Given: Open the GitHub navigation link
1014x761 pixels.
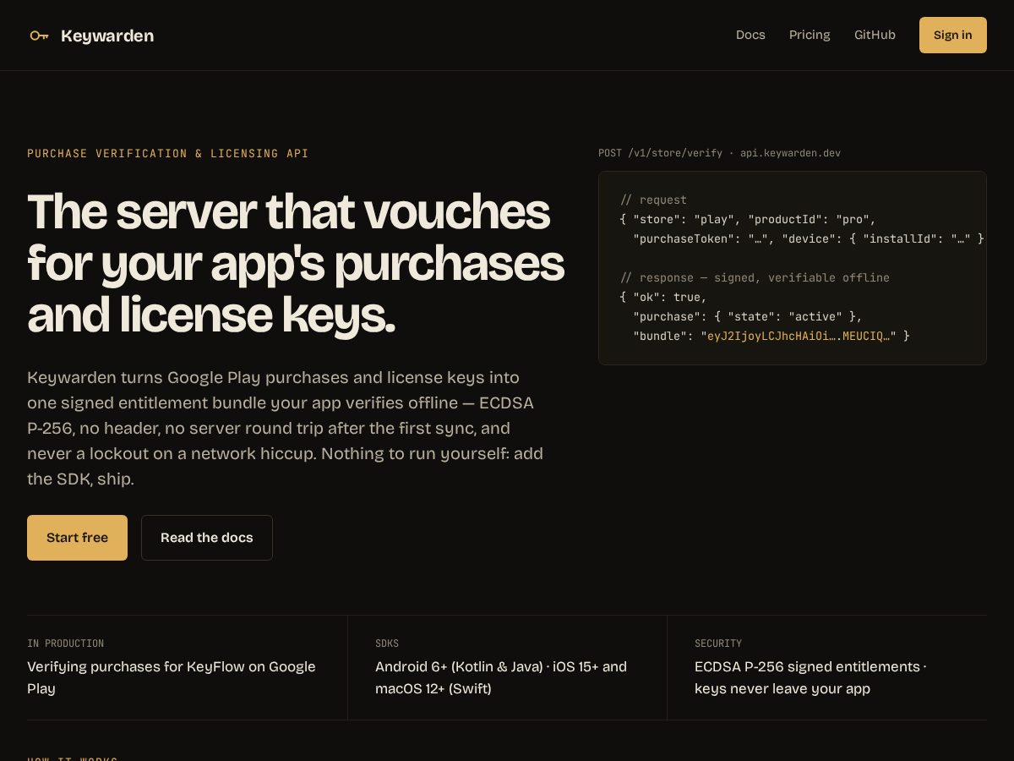Looking at the screenshot, I should [875, 35].
